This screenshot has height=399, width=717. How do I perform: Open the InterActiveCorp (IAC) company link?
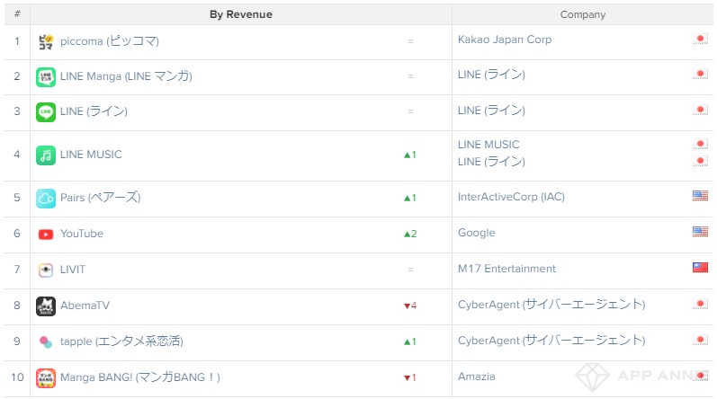point(511,197)
